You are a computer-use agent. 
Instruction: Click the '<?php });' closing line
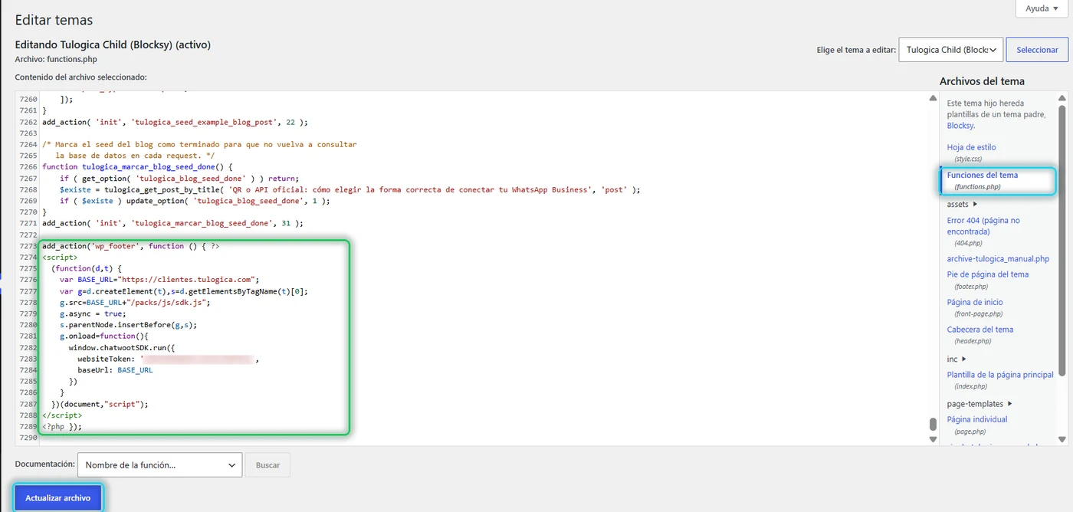pos(62,427)
